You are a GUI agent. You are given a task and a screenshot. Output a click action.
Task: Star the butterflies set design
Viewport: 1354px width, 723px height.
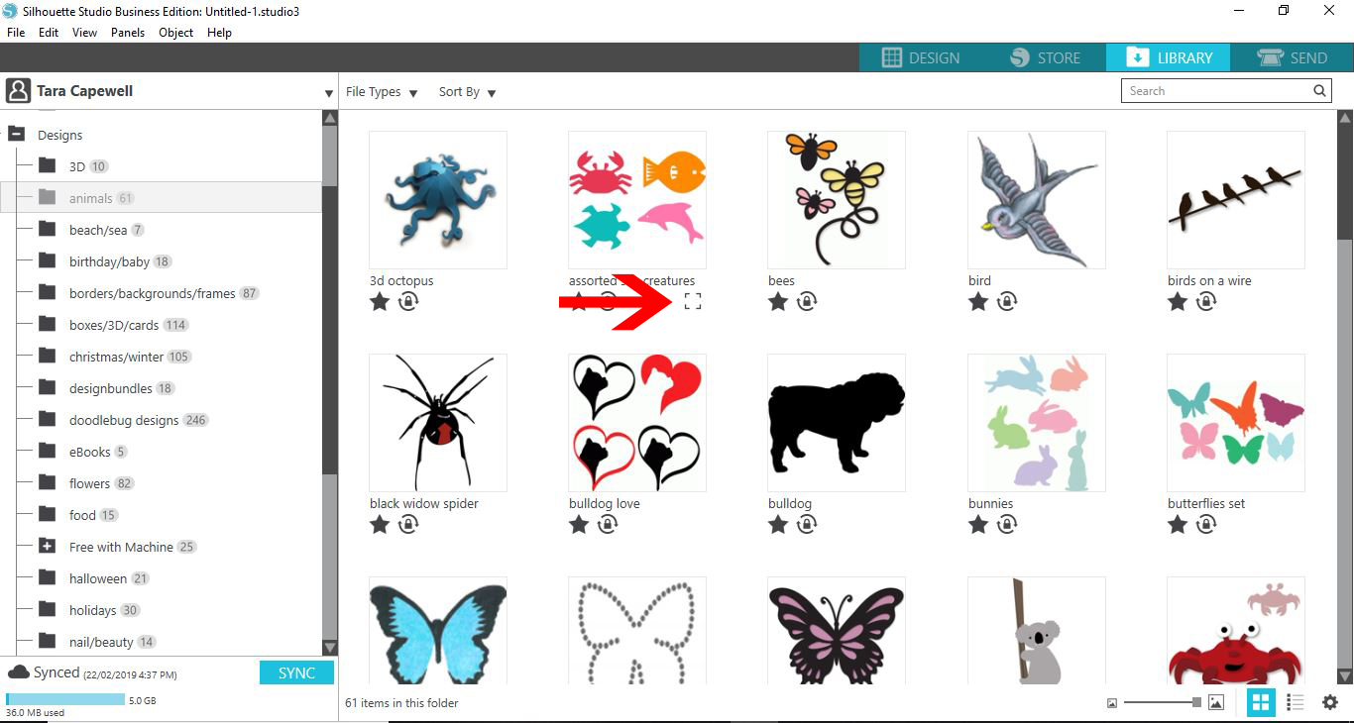tap(1178, 525)
